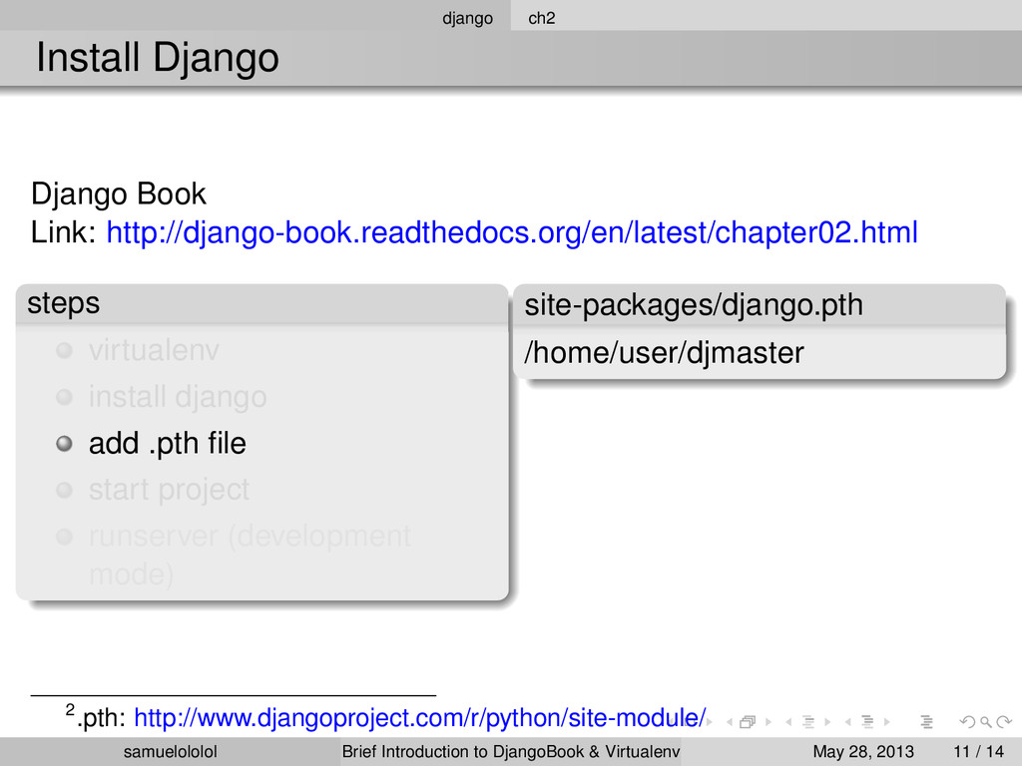Click the whole presentation outline icon
This screenshot has width=1022, height=766.
tap(926, 722)
